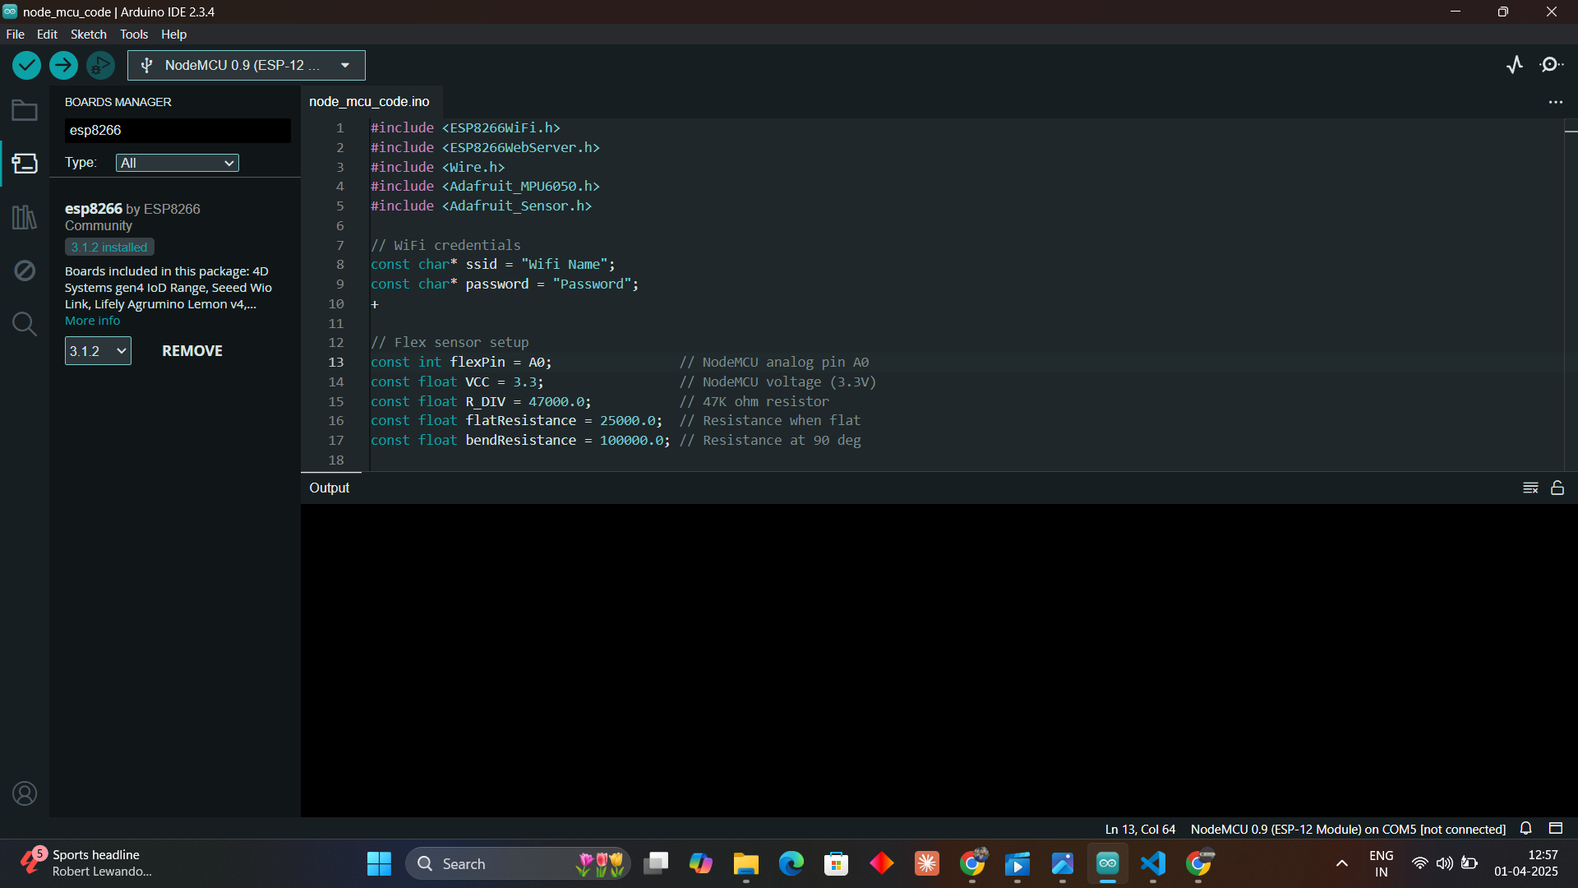
Task: Open File Explorer from taskbar
Action: (746, 863)
